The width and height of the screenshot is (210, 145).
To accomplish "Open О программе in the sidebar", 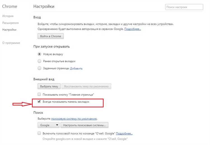I will pos(11,43).
